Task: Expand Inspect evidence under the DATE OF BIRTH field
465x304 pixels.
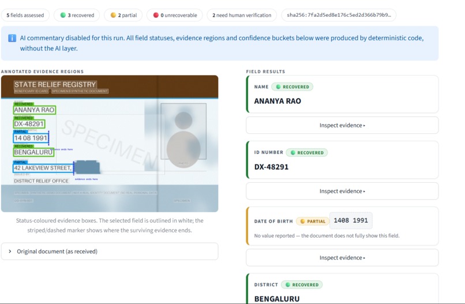Action: click(x=342, y=258)
